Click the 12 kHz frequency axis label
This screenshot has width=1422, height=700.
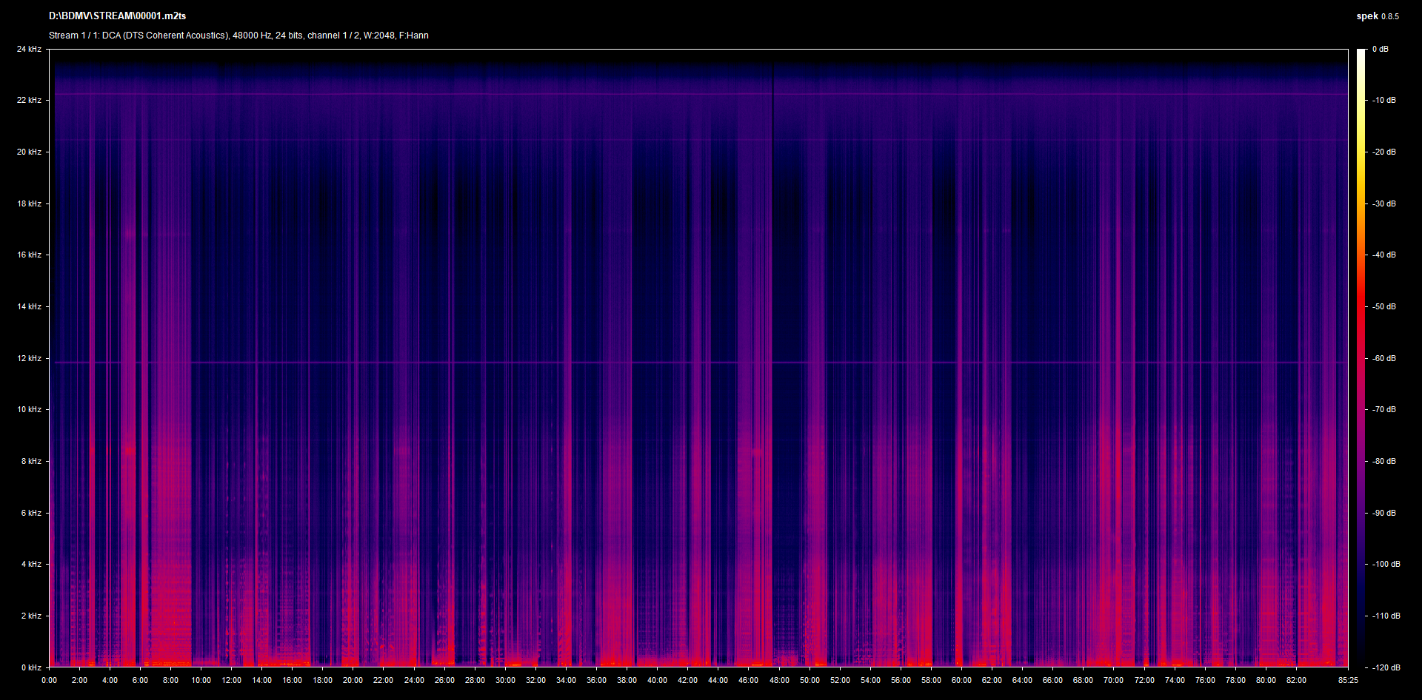point(30,358)
